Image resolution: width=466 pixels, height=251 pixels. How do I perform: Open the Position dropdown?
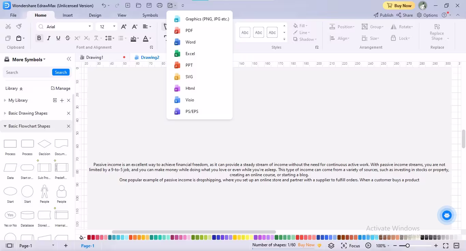(342, 27)
